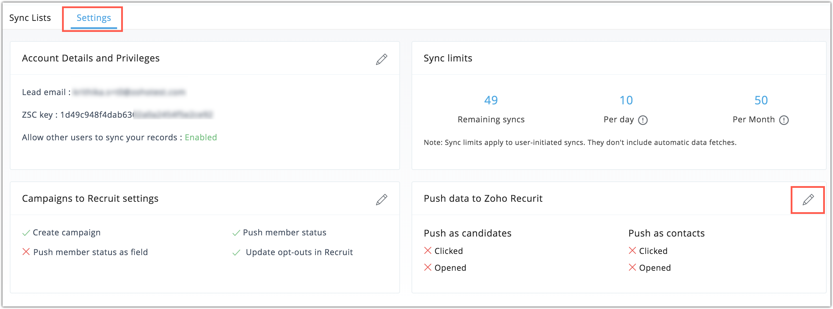Click red X beside Push member status as field
The height and width of the screenshot is (309, 833).
point(26,252)
